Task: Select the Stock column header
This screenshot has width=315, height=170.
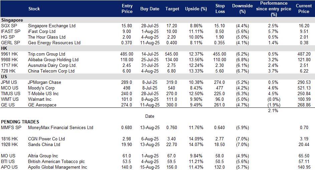Action: click(x=34, y=9)
